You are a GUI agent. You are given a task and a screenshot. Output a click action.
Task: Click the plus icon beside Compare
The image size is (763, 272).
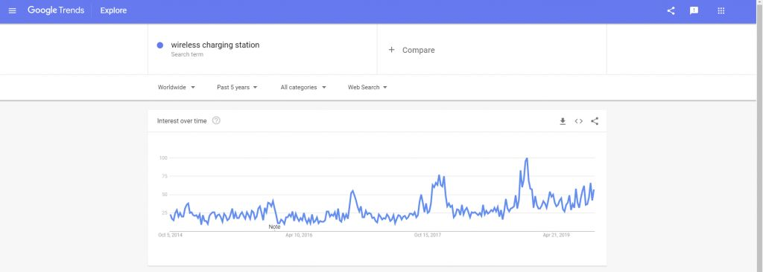click(x=391, y=50)
